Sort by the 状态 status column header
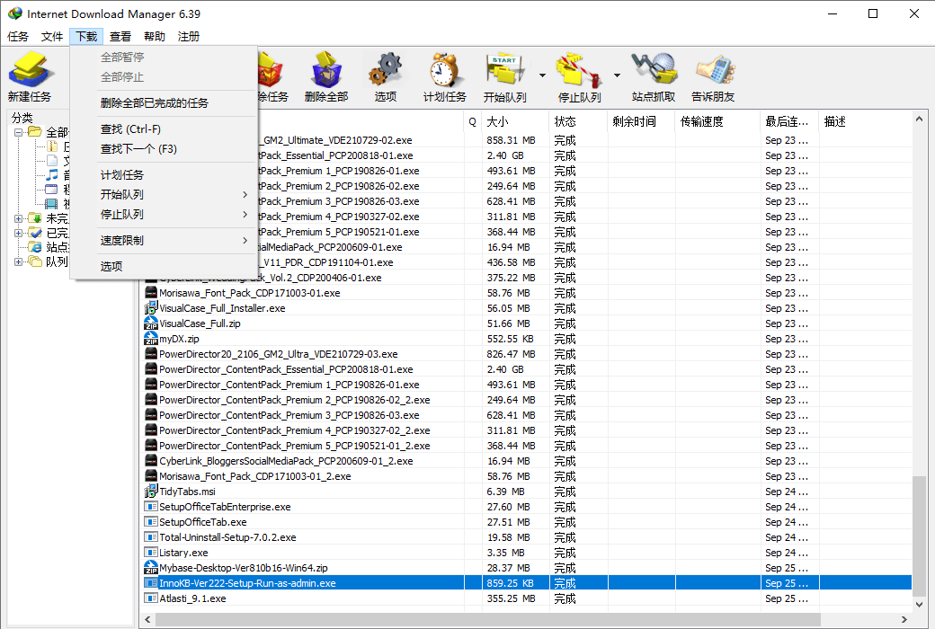This screenshot has height=629, width=935. [x=578, y=121]
